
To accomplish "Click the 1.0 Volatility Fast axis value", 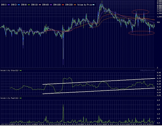I will tap(158, 114).
